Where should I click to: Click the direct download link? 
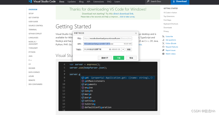tap(123, 14)
